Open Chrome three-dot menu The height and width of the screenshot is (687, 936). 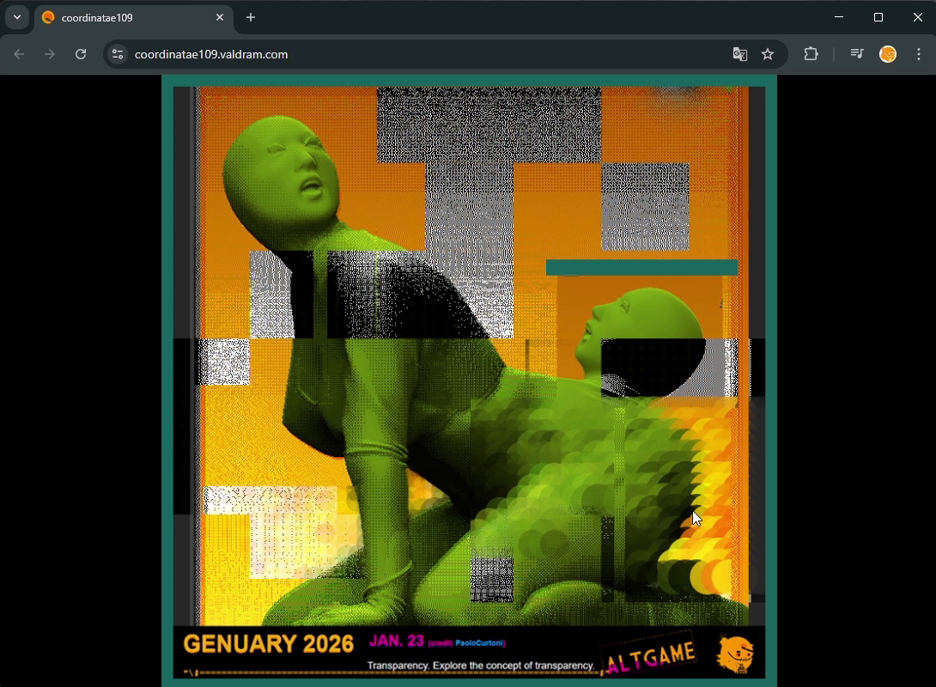click(x=919, y=54)
